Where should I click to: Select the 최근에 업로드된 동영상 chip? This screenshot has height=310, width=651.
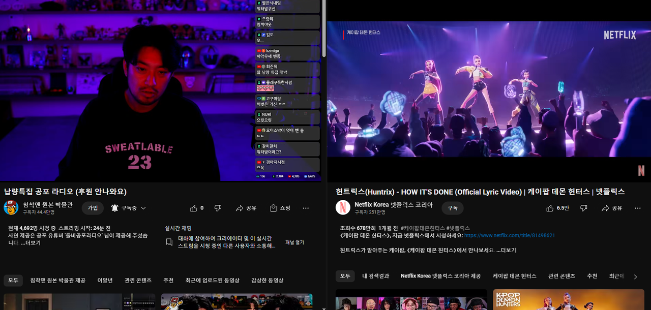point(212,281)
